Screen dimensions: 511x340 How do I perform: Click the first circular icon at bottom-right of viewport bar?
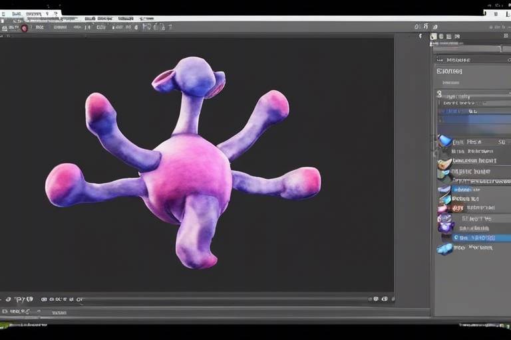[x=376, y=299]
